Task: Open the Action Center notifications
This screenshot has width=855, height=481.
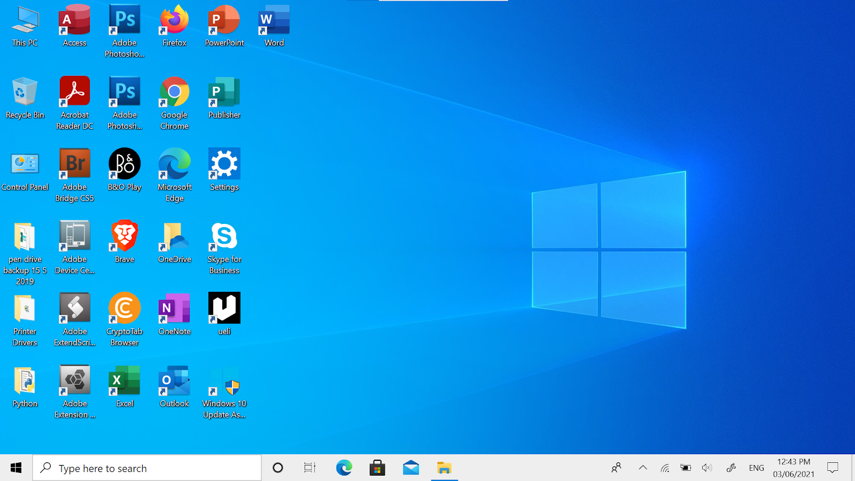Action: pos(833,468)
